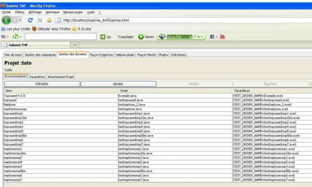Open the Marque-pages menu
312x187 pixels.
(x=73, y=12)
